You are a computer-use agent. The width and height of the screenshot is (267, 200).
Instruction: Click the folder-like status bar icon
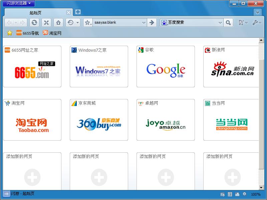[222, 194]
